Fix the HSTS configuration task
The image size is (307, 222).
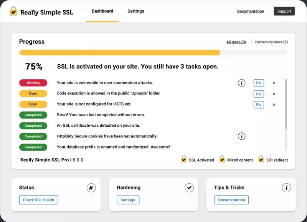[x=259, y=104]
